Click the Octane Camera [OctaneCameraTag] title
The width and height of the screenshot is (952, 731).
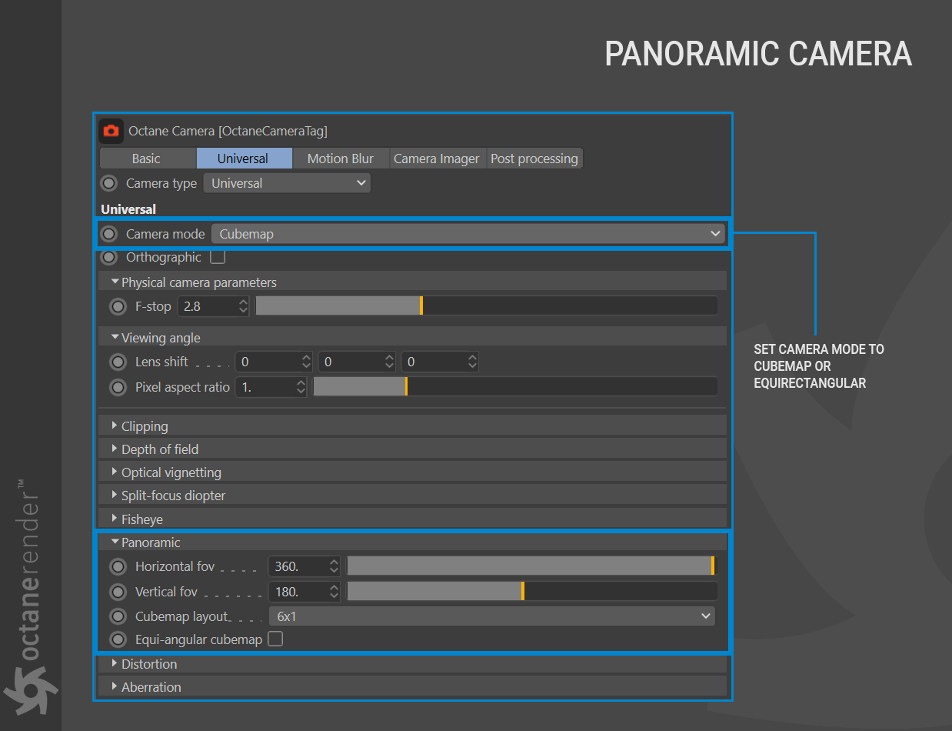click(228, 132)
